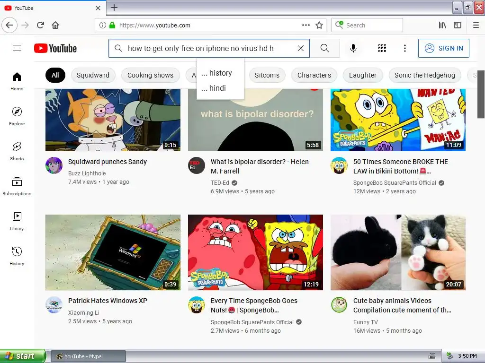Image resolution: width=485 pixels, height=363 pixels.
Task: Reload the page
Action: [x=41, y=25]
